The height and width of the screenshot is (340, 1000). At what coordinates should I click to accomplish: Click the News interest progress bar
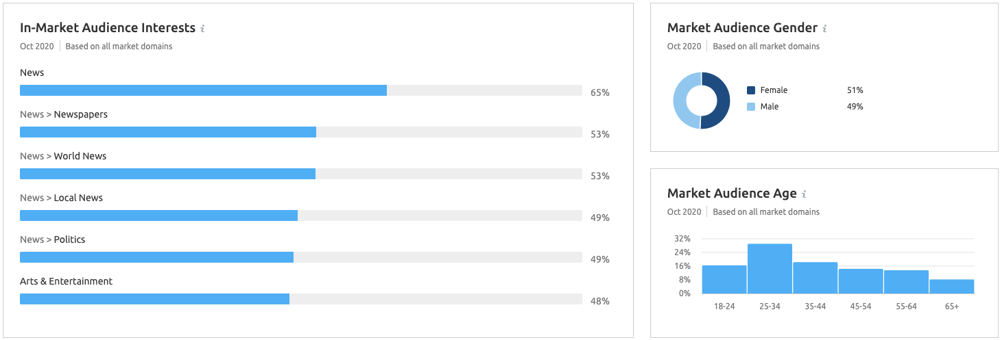point(203,90)
